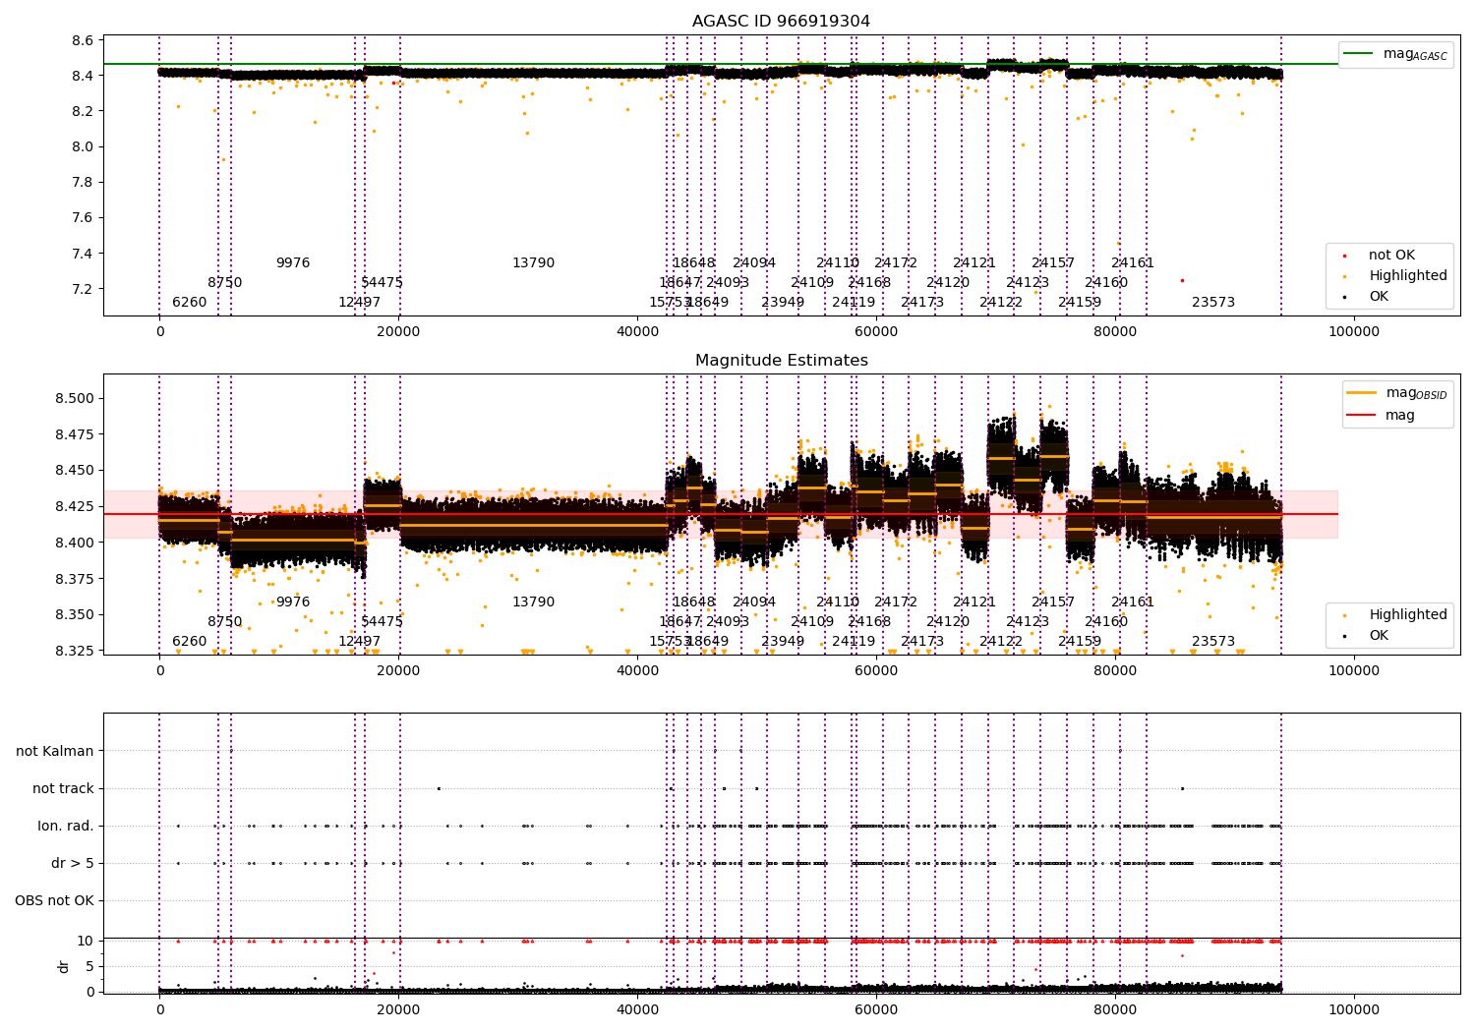Click obsid label 24110 in middle plot

pos(838,602)
